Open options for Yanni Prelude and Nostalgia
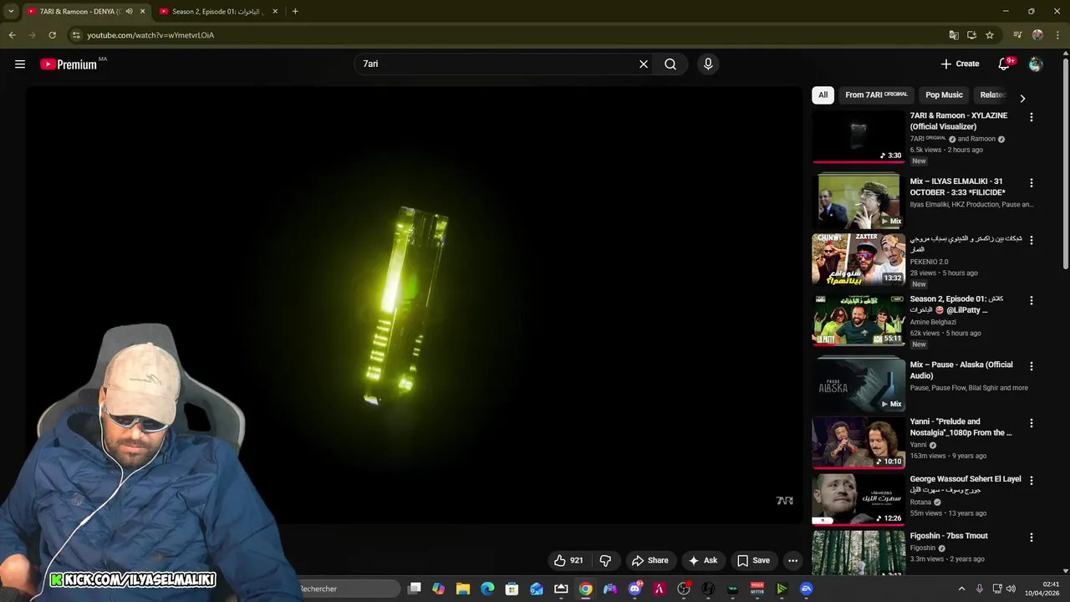Viewport: 1070px width, 602px height. 1031,423
